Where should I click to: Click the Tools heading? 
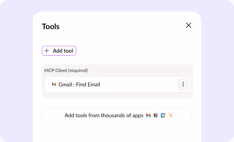(x=51, y=26)
